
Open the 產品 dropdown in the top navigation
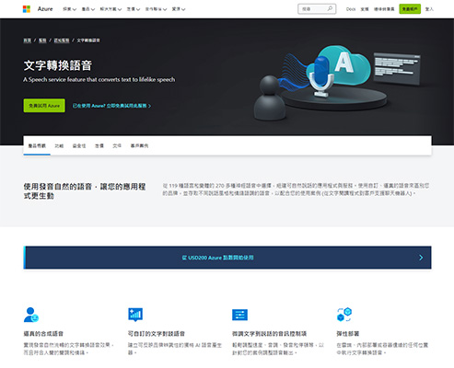[88, 9]
